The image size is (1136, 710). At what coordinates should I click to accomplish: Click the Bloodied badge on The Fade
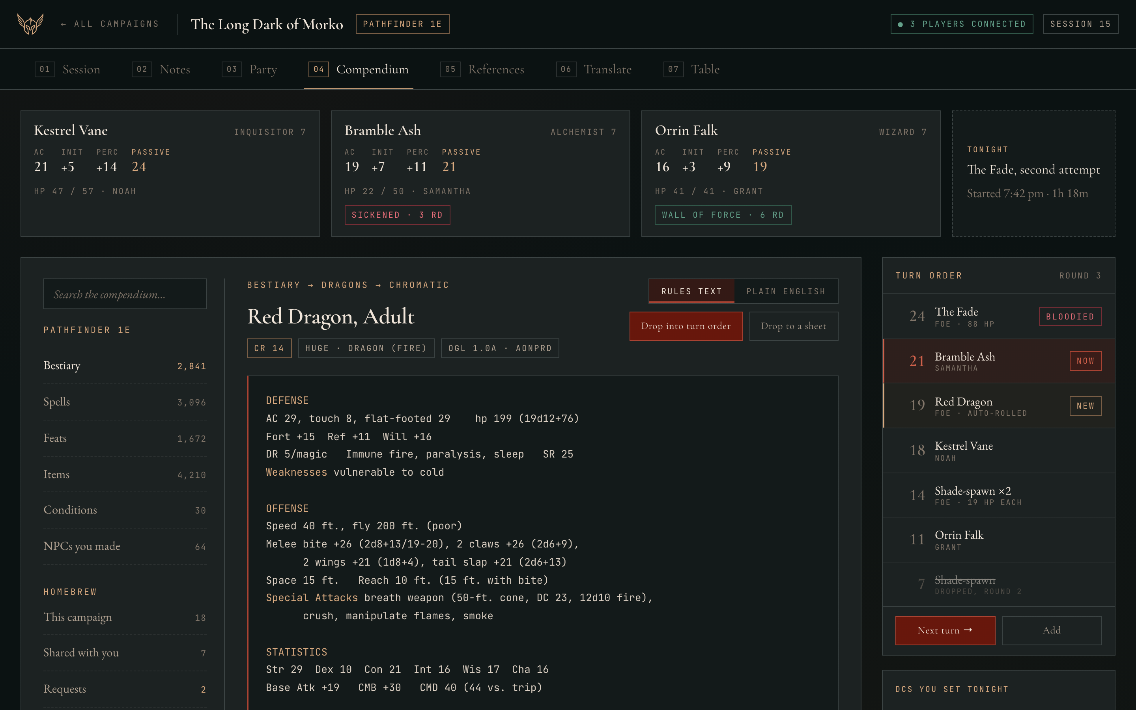1070,316
